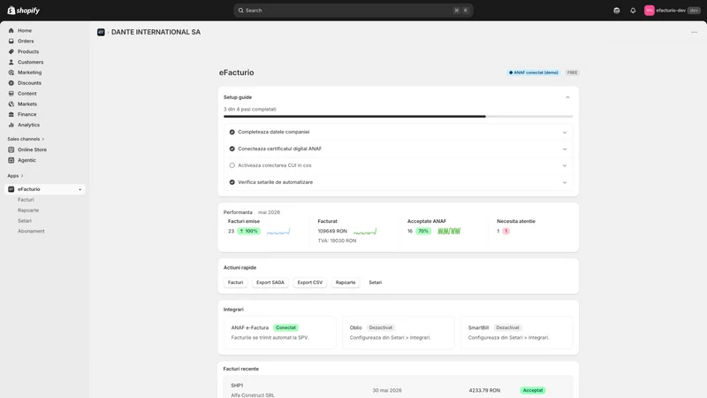Open the Oblio integration card

tap(399, 333)
